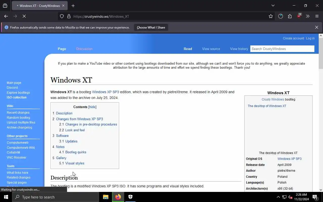The height and width of the screenshot is (202, 323).
Task: Stop loading the page
Action: click(24, 16)
